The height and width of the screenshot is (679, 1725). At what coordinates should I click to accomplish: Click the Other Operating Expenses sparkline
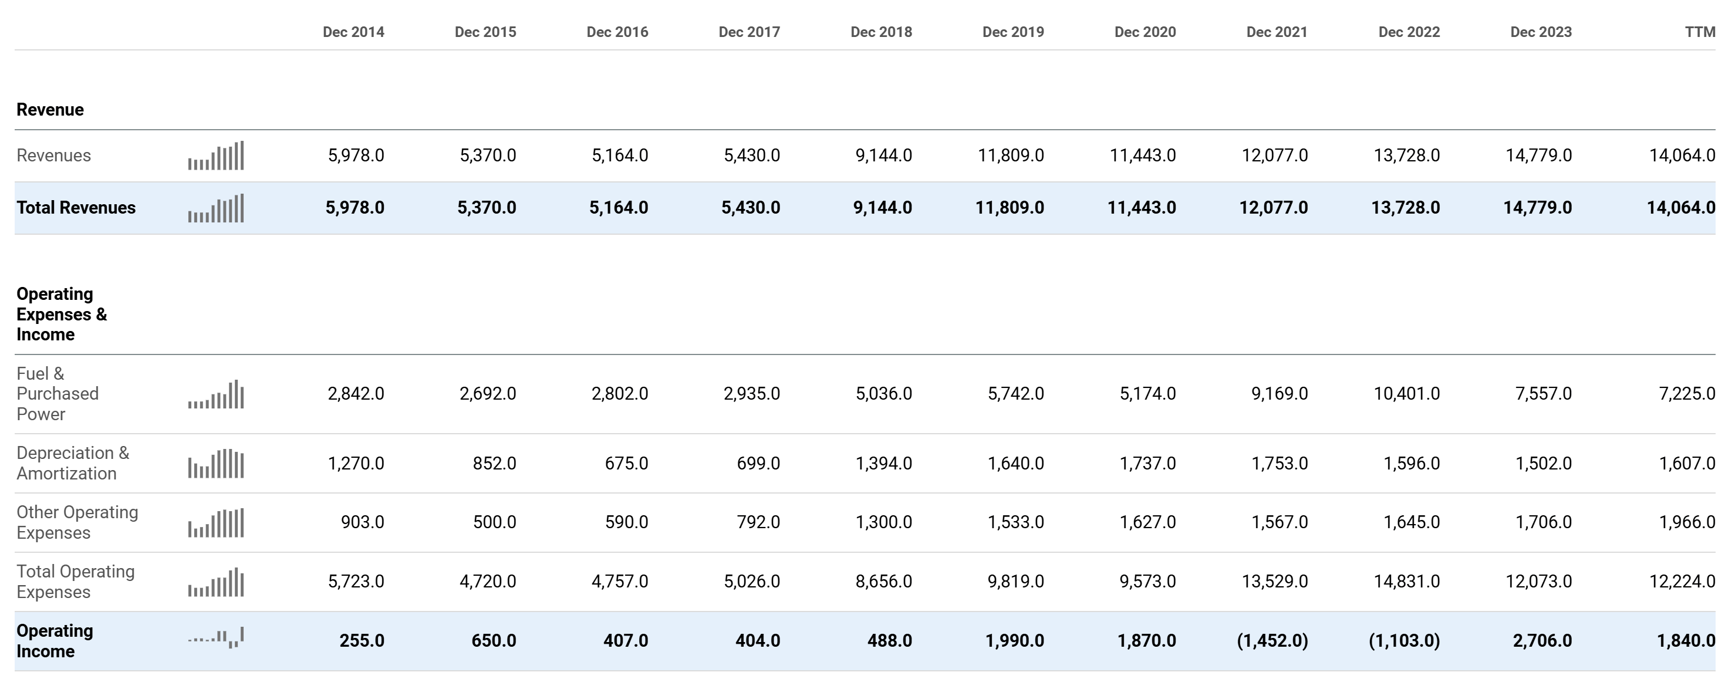tap(217, 522)
